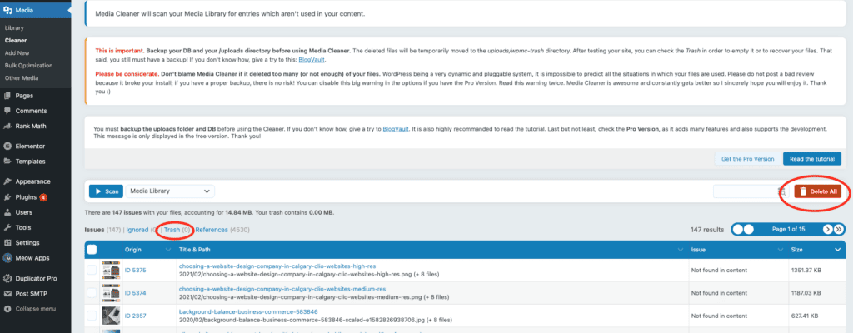Tick checkbox for ID 5375 row

[92, 270]
